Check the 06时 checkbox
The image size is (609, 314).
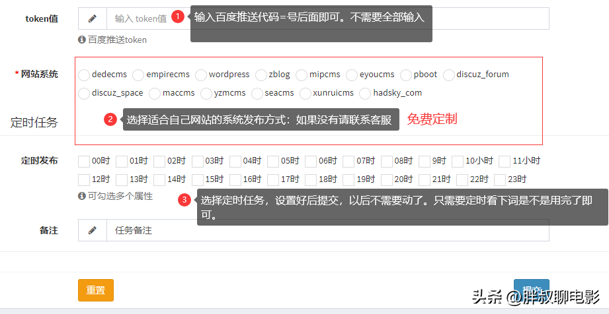[311, 161]
